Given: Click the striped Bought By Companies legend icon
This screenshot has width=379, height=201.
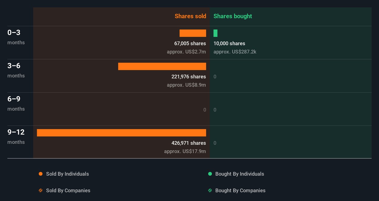Looking at the screenshot, I should coord(210,190).
